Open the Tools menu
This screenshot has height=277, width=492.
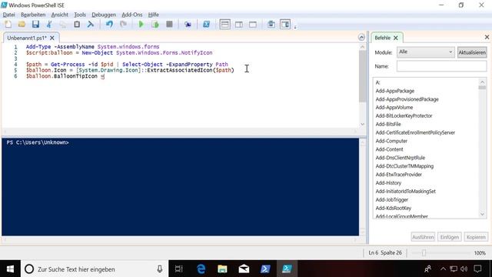click(80, 15)
